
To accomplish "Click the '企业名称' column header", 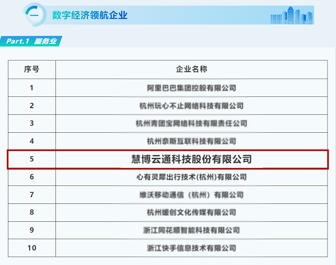I will (192, 69).
